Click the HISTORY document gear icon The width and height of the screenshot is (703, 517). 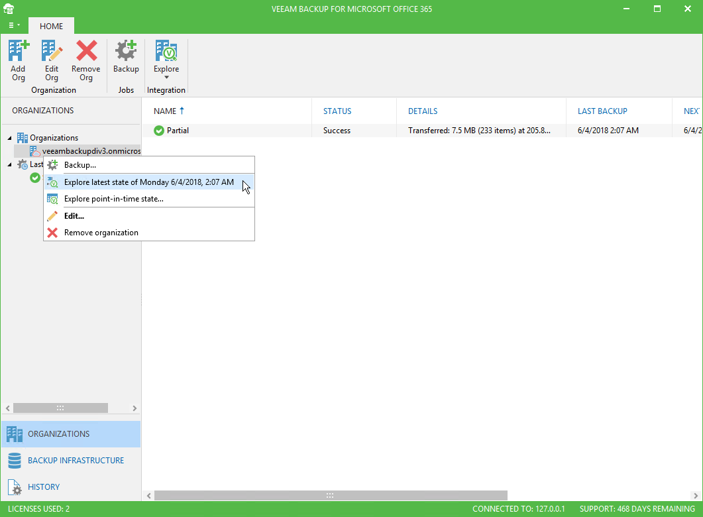pos(15,487)
